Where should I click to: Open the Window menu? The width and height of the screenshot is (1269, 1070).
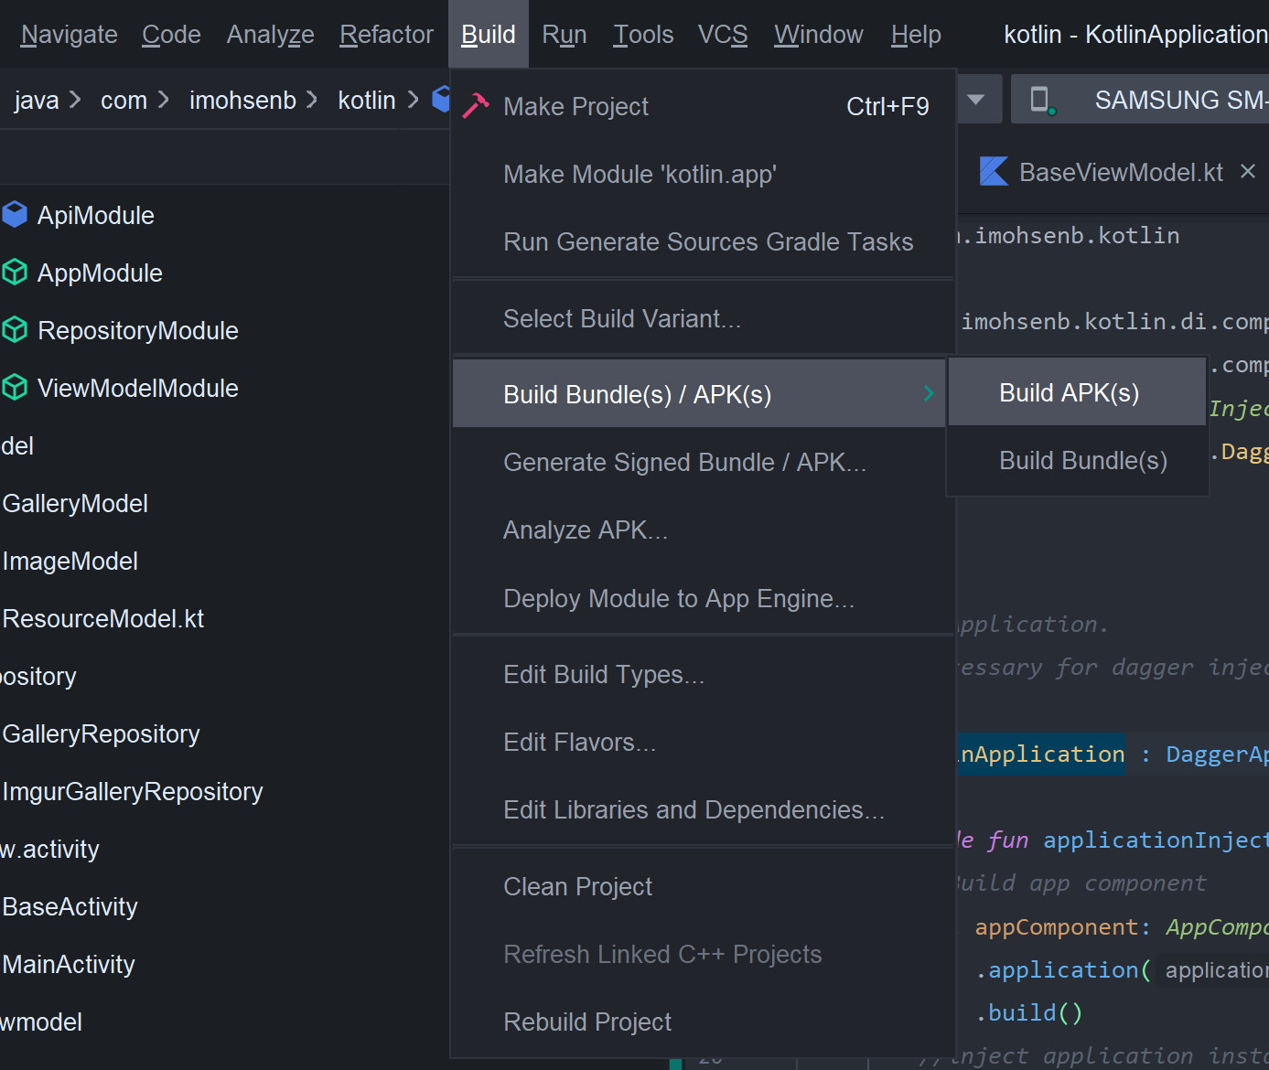pos(819,35)
